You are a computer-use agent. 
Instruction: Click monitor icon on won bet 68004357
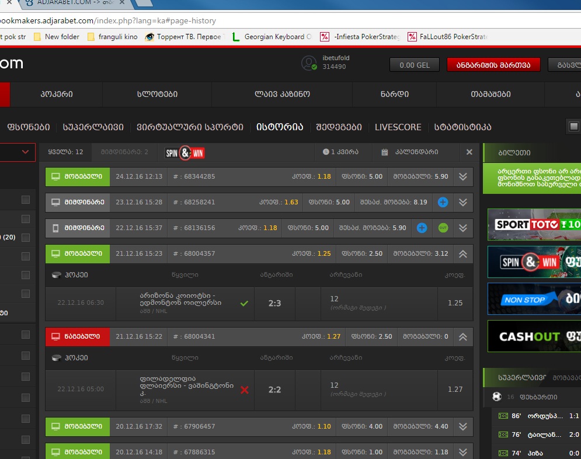(x=55, y=253)
